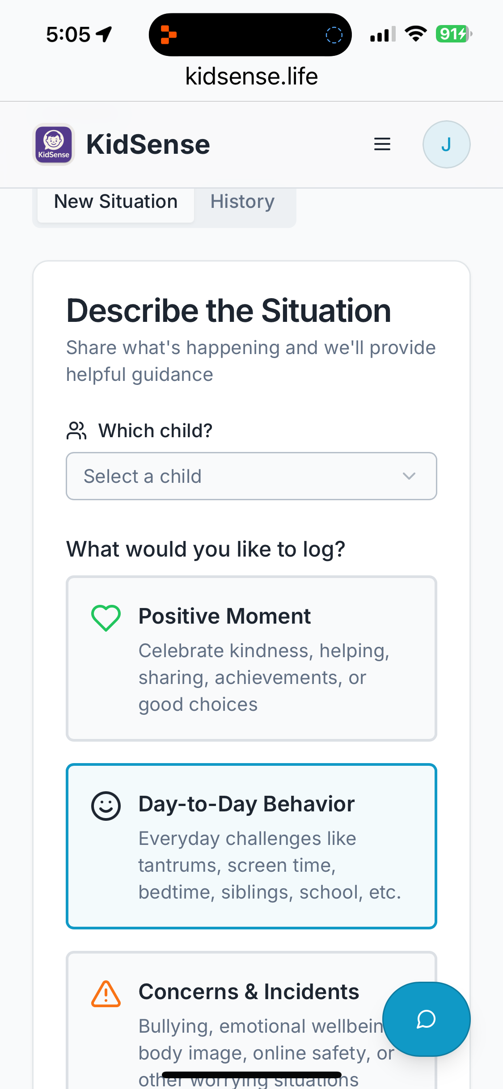Tap the orange app indicator in Dynamic Island
503x1089 pixels.
[169, 34]
